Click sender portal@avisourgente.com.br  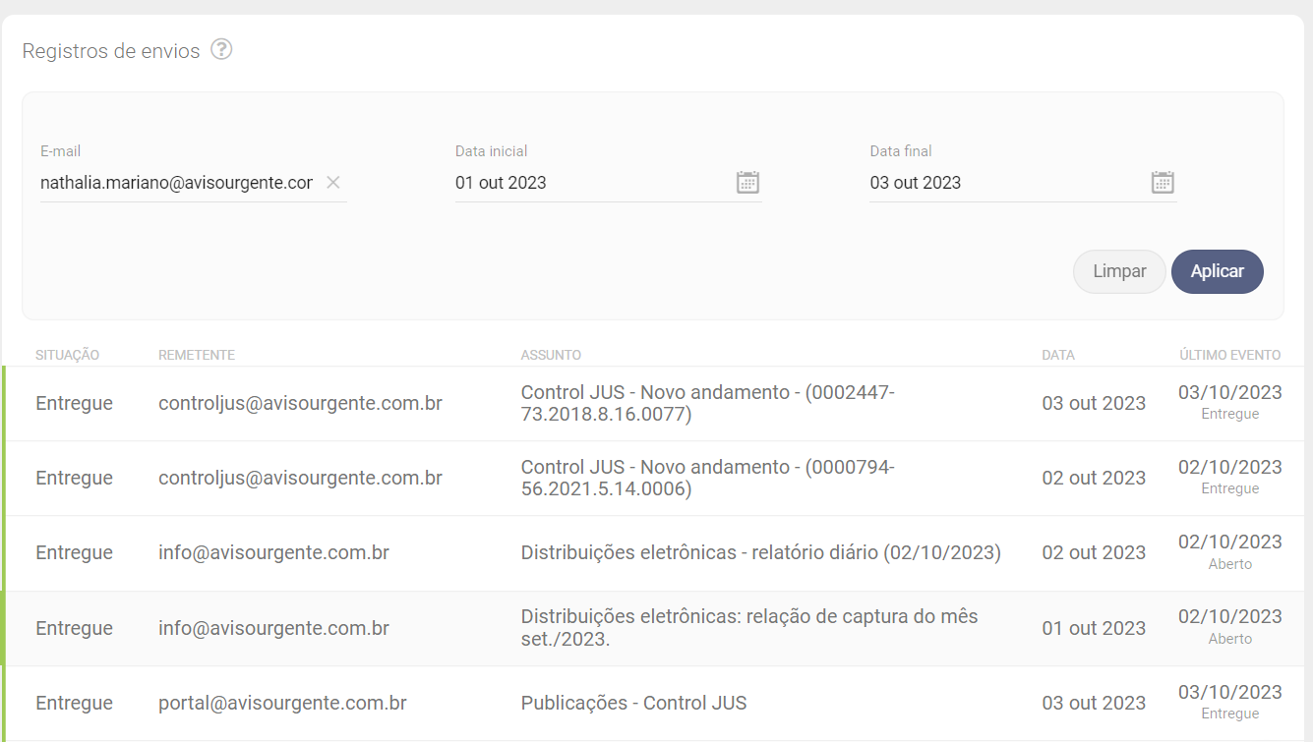tap(282, 704)
